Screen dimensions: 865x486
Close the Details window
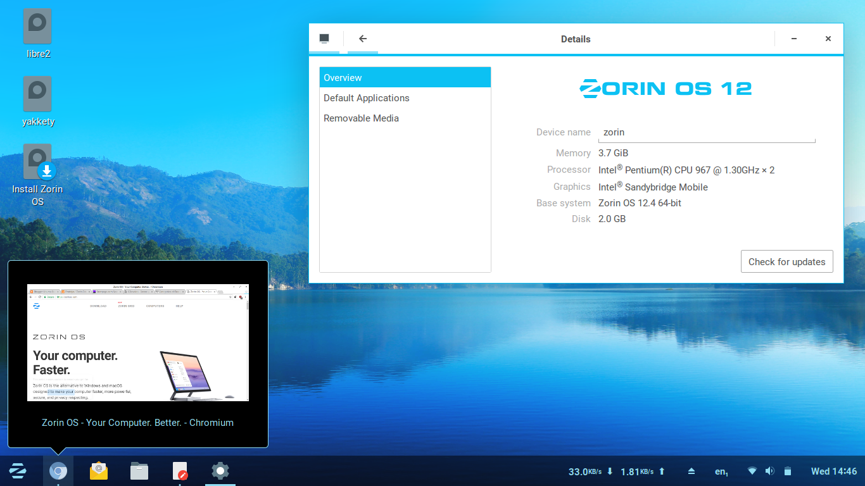click(828, 39)
